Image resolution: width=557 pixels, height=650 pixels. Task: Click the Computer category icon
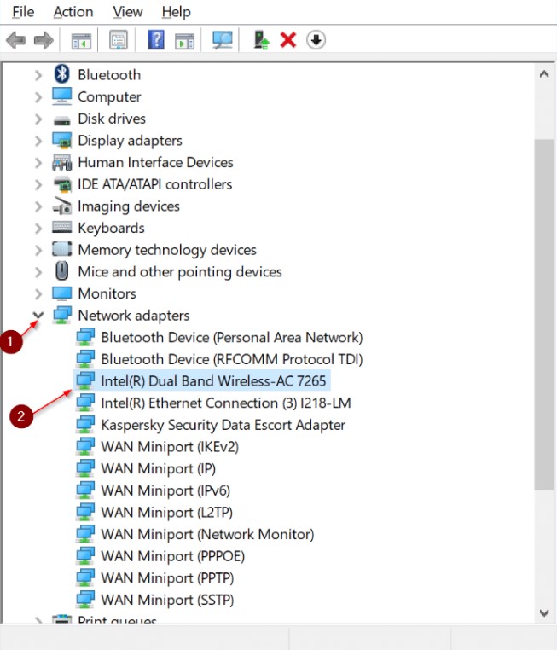(x=62, y=96)
